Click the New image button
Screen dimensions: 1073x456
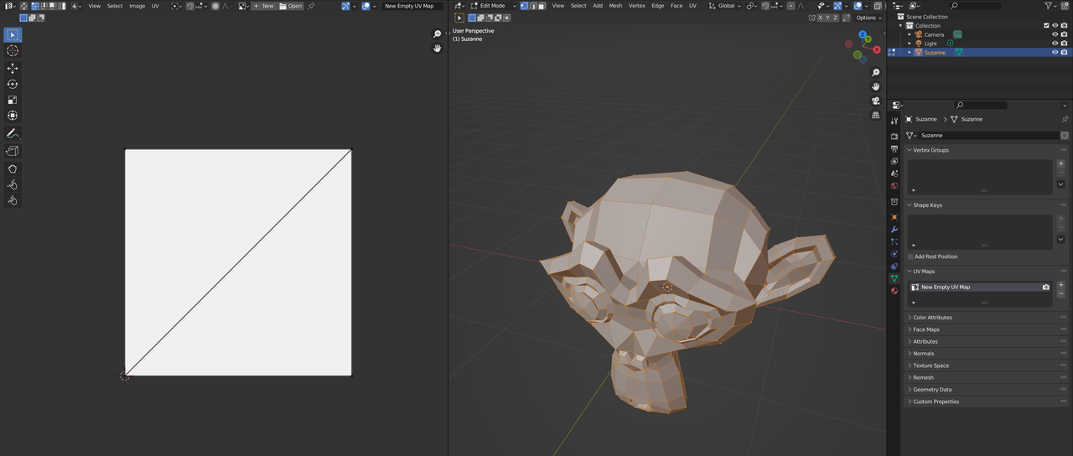[263, 6]
